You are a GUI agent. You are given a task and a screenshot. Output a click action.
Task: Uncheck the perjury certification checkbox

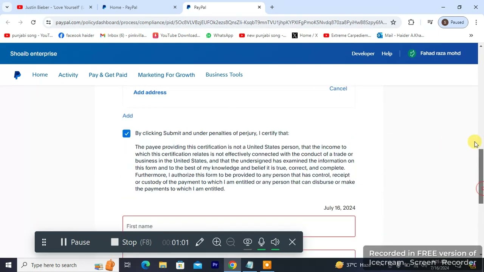[126, 133]
